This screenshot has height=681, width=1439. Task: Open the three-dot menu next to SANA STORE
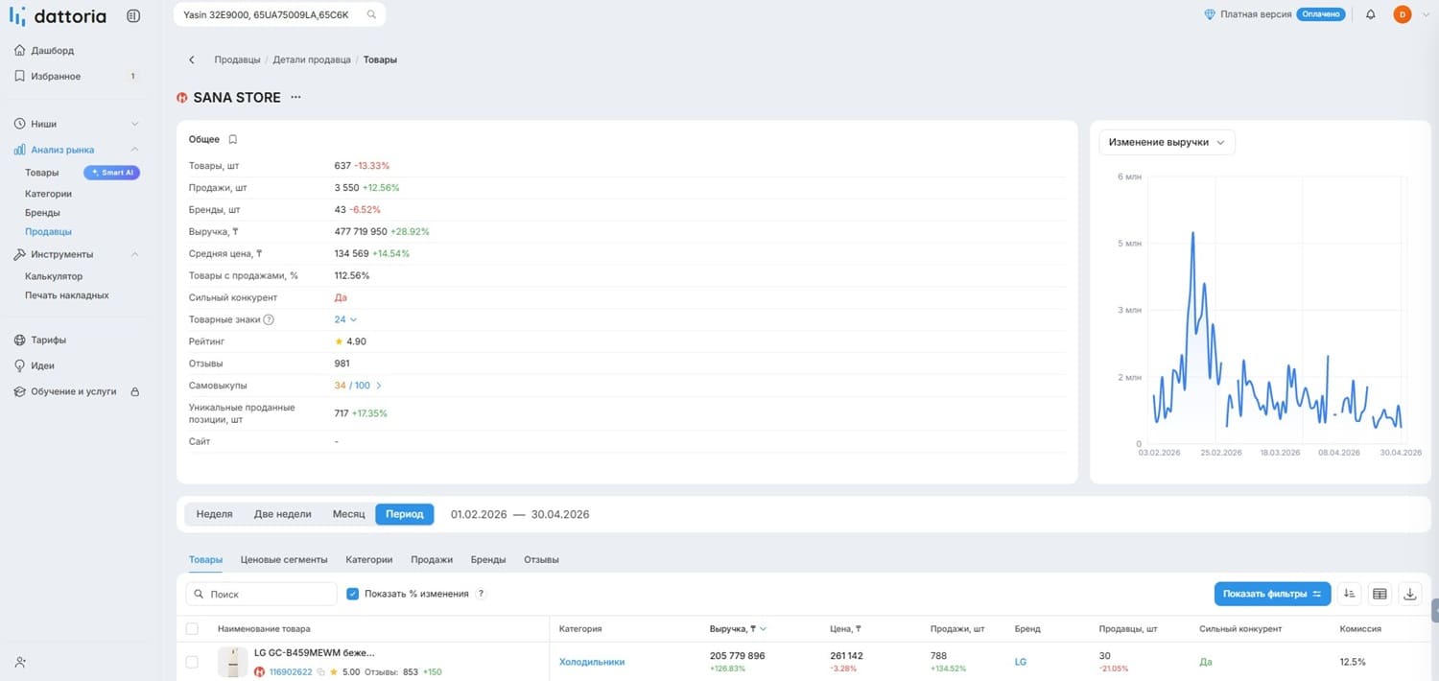(295, 97)
